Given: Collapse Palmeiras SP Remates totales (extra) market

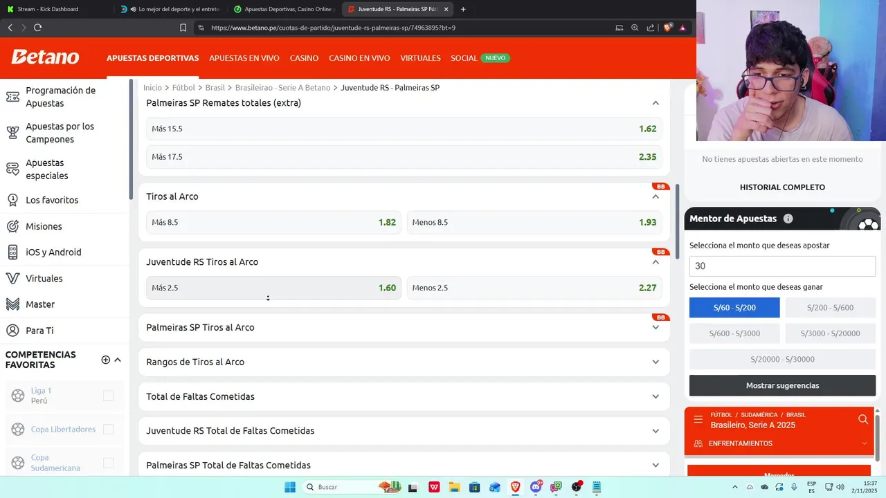Looking at the screenshot, I should pyautogui.click(x=656, y=103).
